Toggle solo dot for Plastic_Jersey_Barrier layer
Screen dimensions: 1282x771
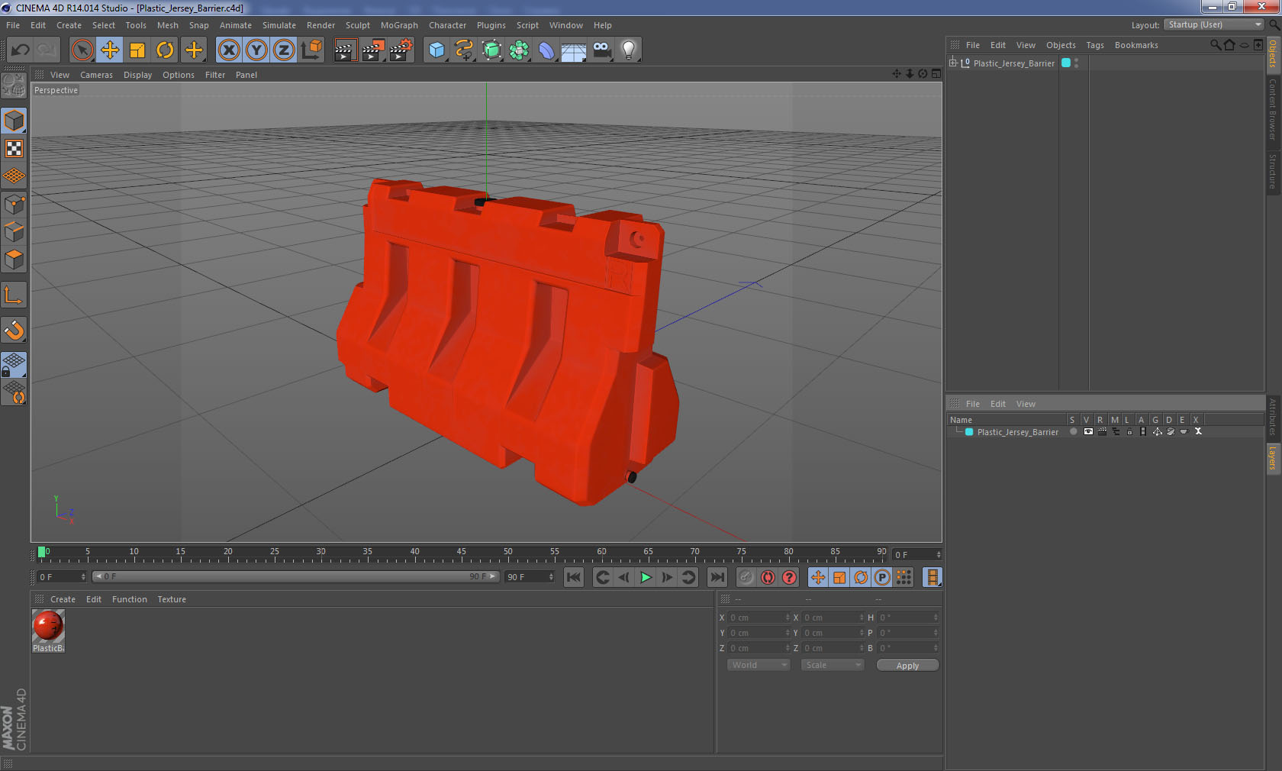coord(1073,431)
